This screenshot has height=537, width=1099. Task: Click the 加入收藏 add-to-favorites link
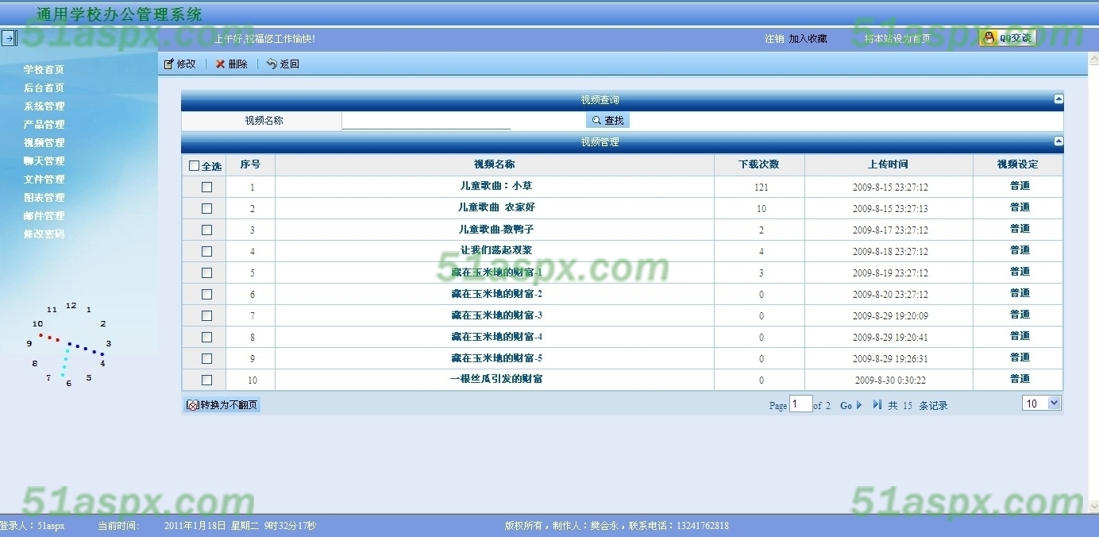808,38
